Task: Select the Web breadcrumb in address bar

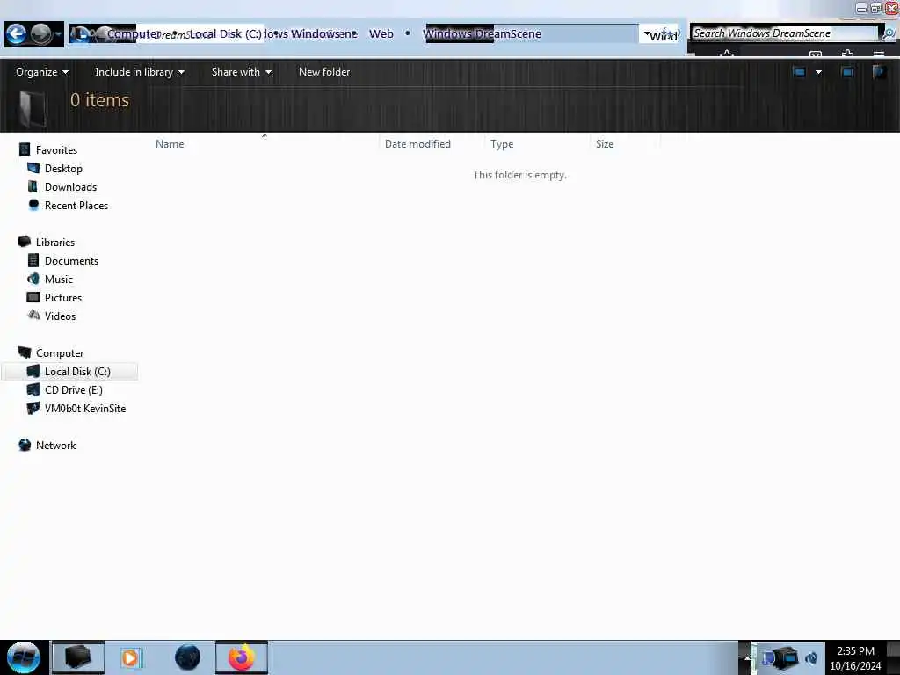Action: coord(381,34)
